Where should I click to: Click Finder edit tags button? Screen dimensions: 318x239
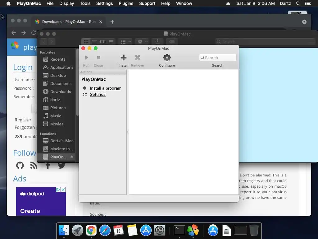click(x=171, y=42)
